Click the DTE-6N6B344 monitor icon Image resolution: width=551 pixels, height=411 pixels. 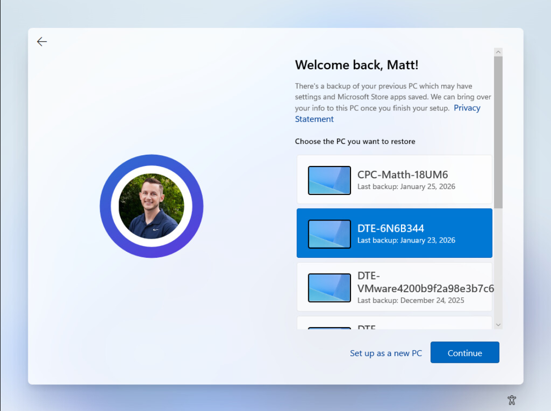click(x=329, y=234)
